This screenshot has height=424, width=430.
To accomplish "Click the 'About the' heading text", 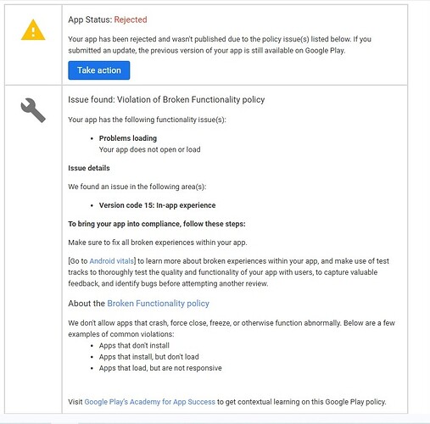I will [x=87, y=304].
